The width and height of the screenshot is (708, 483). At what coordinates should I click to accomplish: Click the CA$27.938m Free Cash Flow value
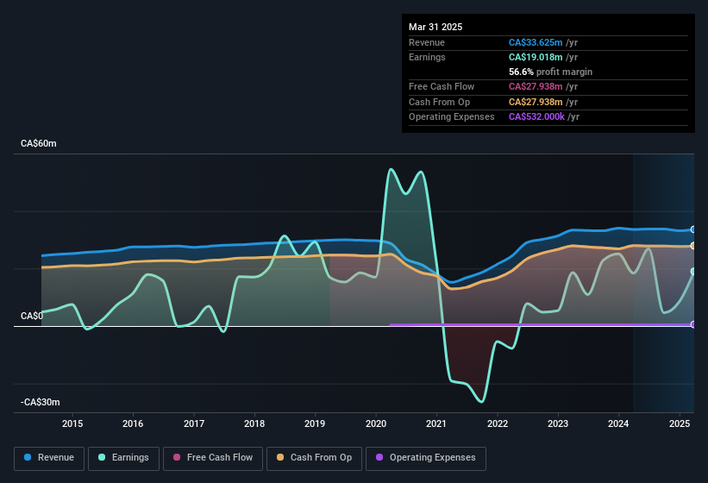[x=536, y=86]
